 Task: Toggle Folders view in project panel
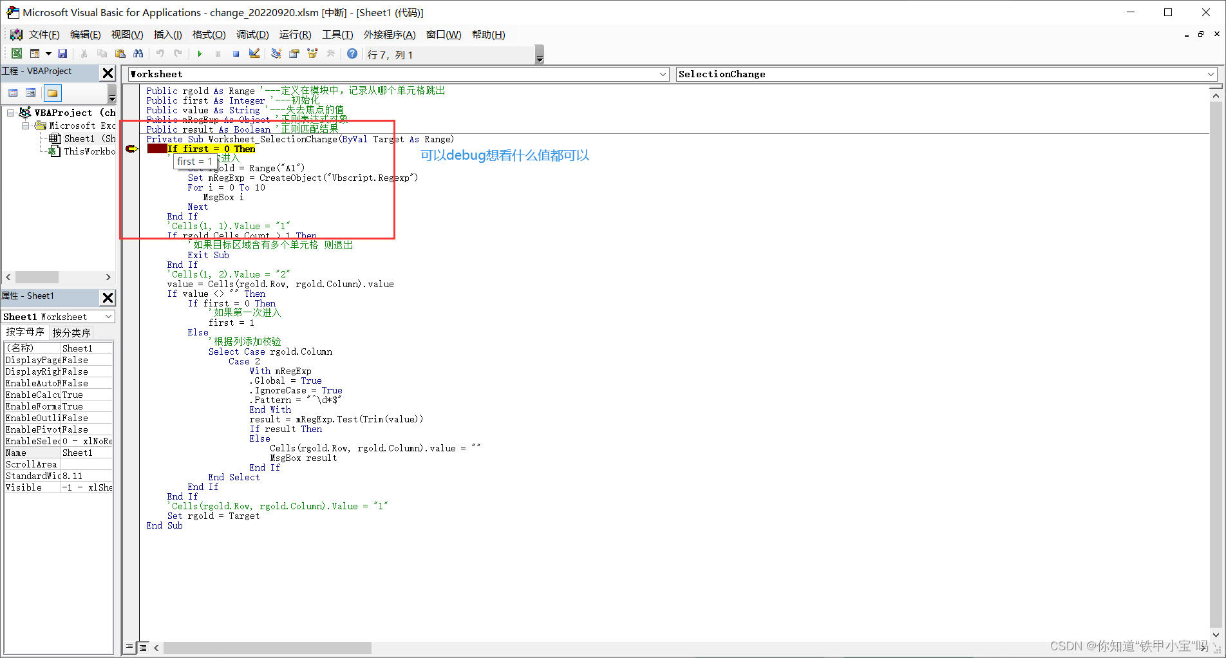coord(52,93)
